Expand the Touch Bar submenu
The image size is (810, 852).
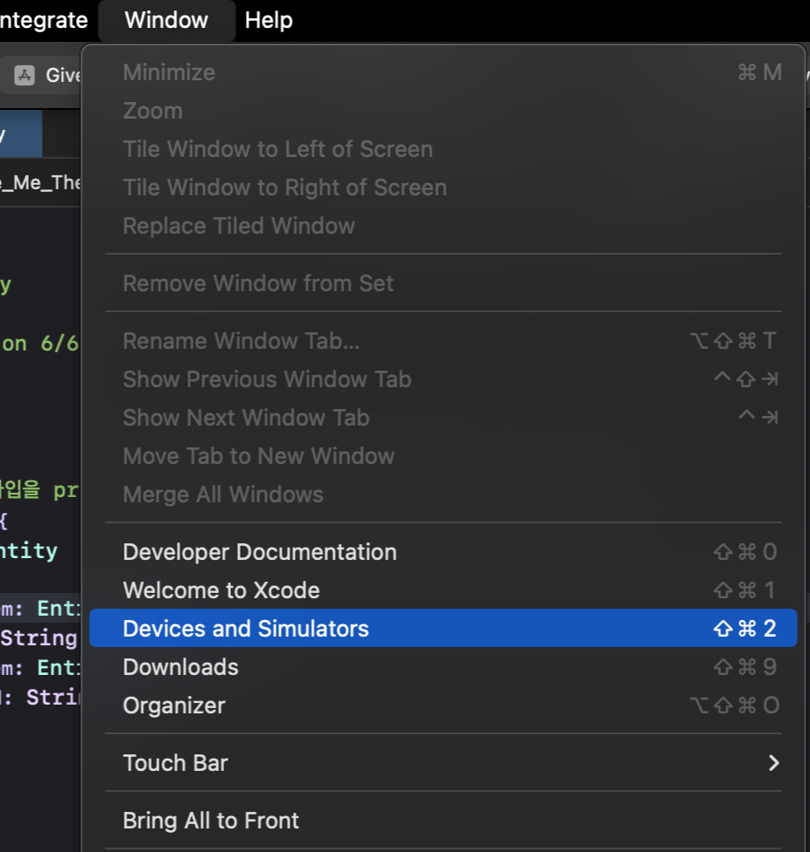click(443, 763)
